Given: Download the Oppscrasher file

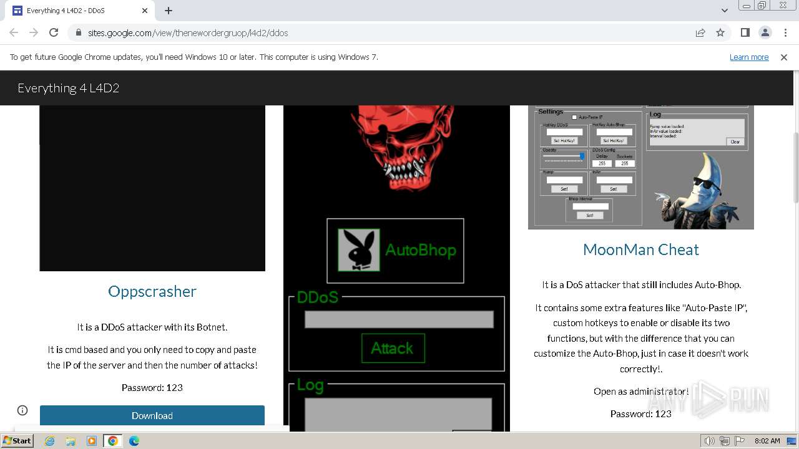Looking at the screenshot, I should 152,415.
